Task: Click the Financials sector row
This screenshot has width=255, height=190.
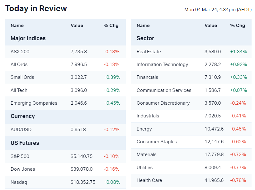Action: tap(147, 77)
